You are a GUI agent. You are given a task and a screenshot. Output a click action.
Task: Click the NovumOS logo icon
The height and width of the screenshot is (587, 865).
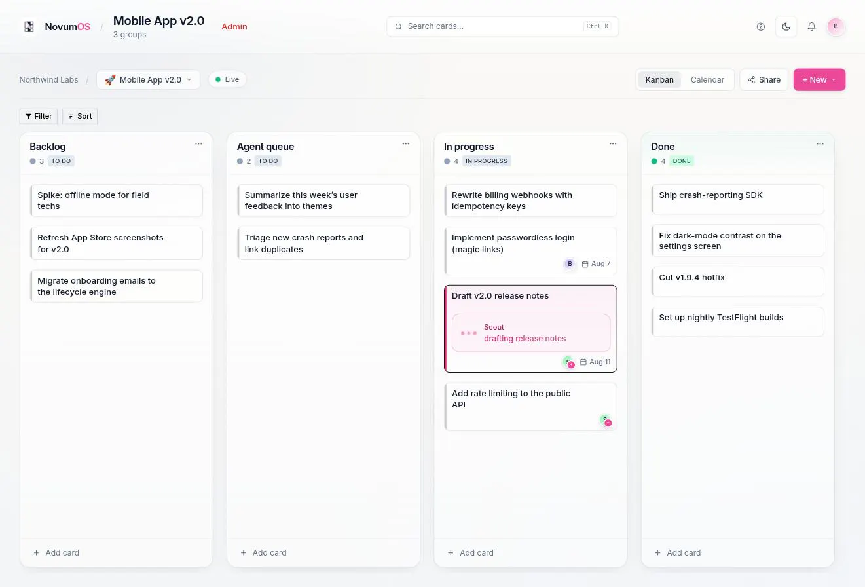[29, 27]
